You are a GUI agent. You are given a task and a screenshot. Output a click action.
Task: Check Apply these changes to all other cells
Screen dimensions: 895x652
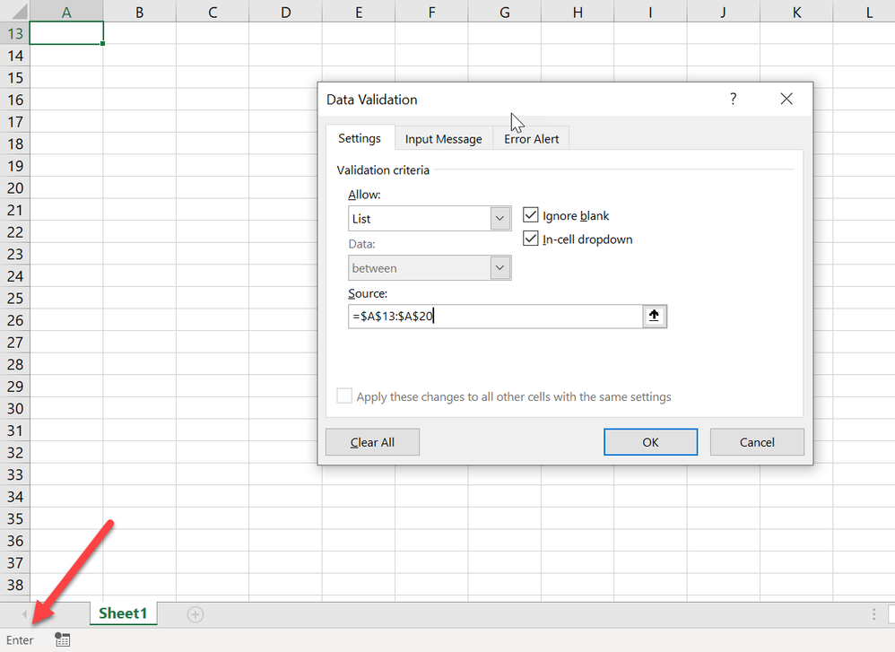[344, 396]
